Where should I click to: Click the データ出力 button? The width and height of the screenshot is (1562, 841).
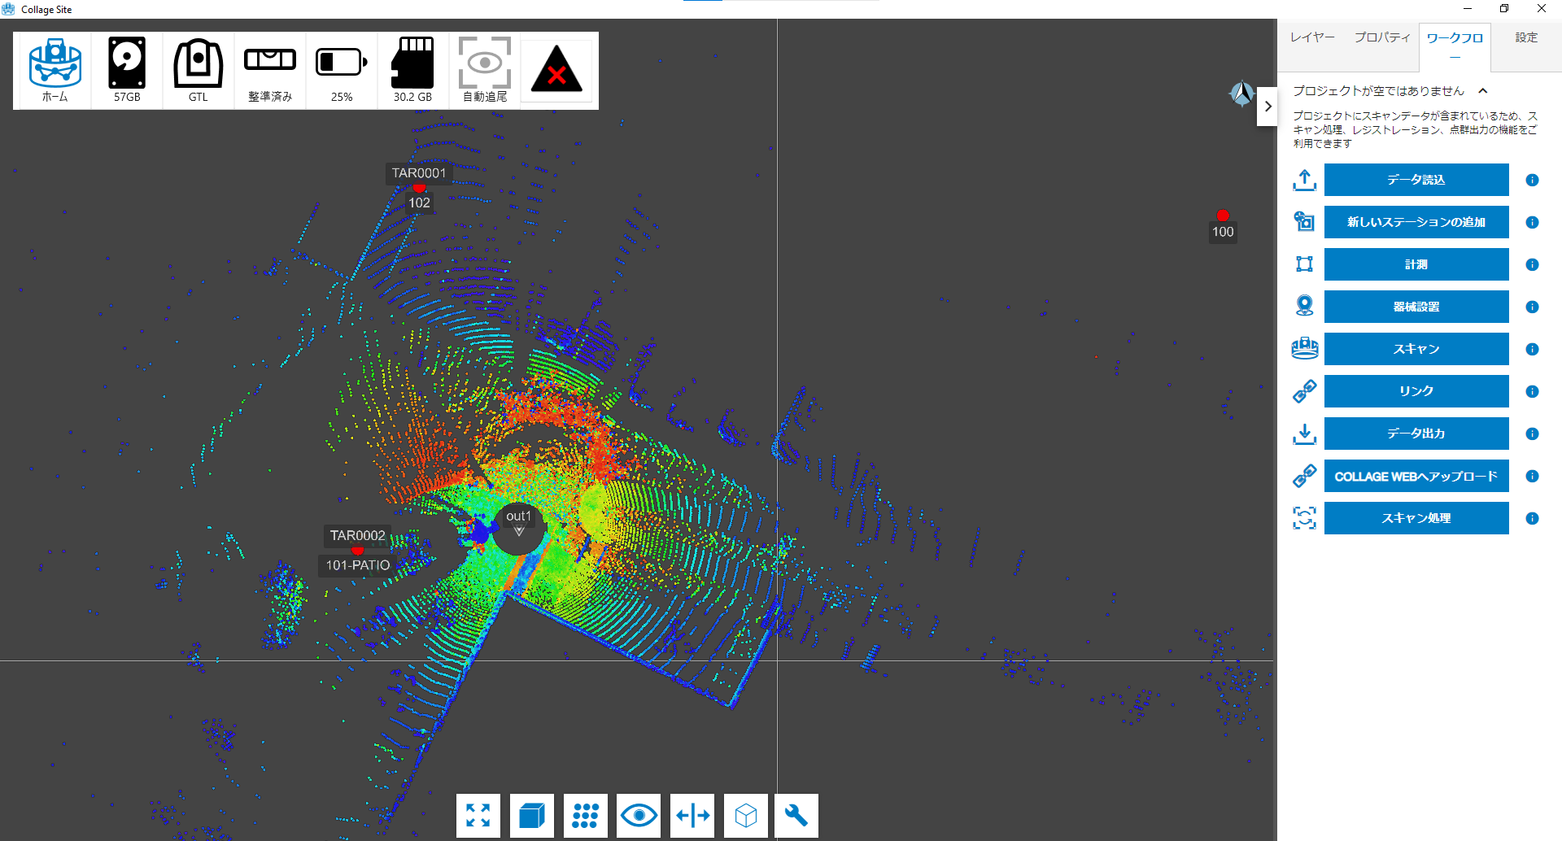tap(1416, 434)
